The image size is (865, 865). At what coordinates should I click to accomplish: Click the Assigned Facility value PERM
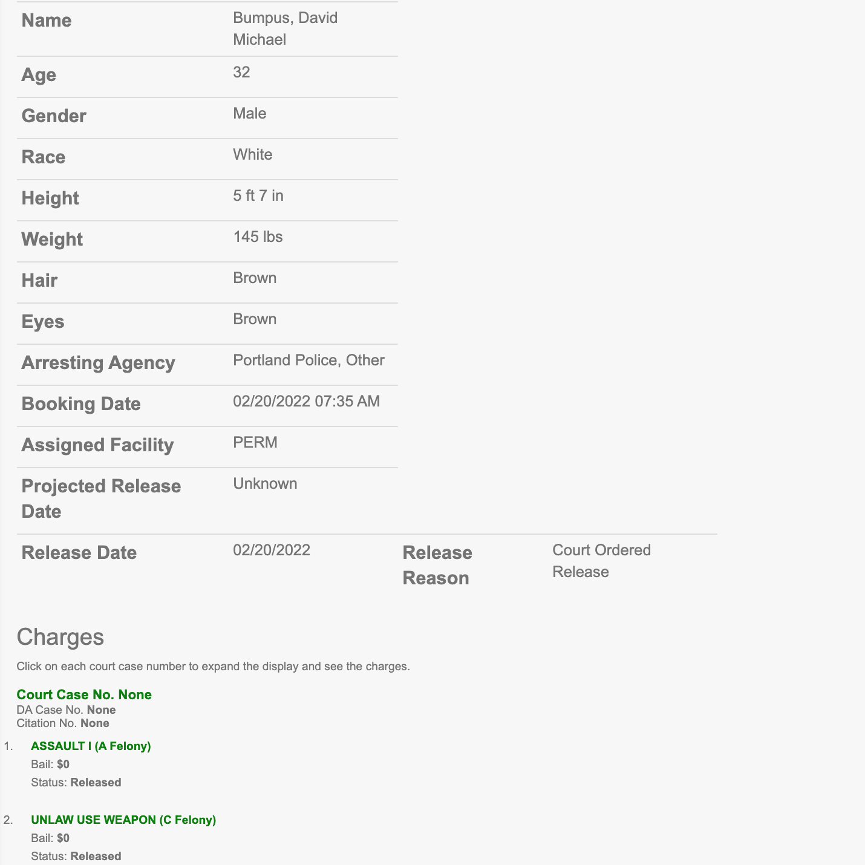coord(255,442)
